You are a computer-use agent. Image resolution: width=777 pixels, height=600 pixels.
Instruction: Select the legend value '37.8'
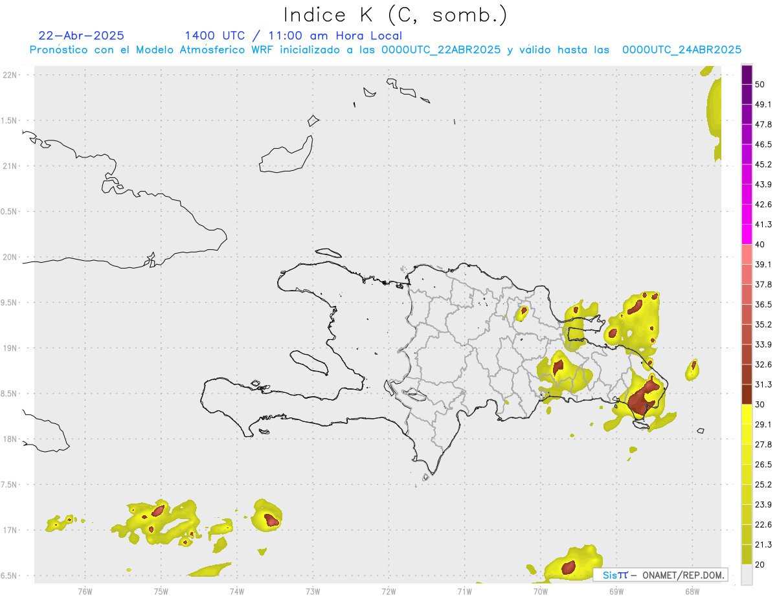pyautogui.click(x=763, y=284)
